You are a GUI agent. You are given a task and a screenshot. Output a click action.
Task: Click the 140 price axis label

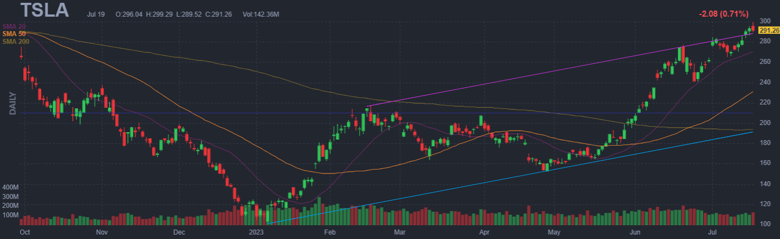pos(764,183)
